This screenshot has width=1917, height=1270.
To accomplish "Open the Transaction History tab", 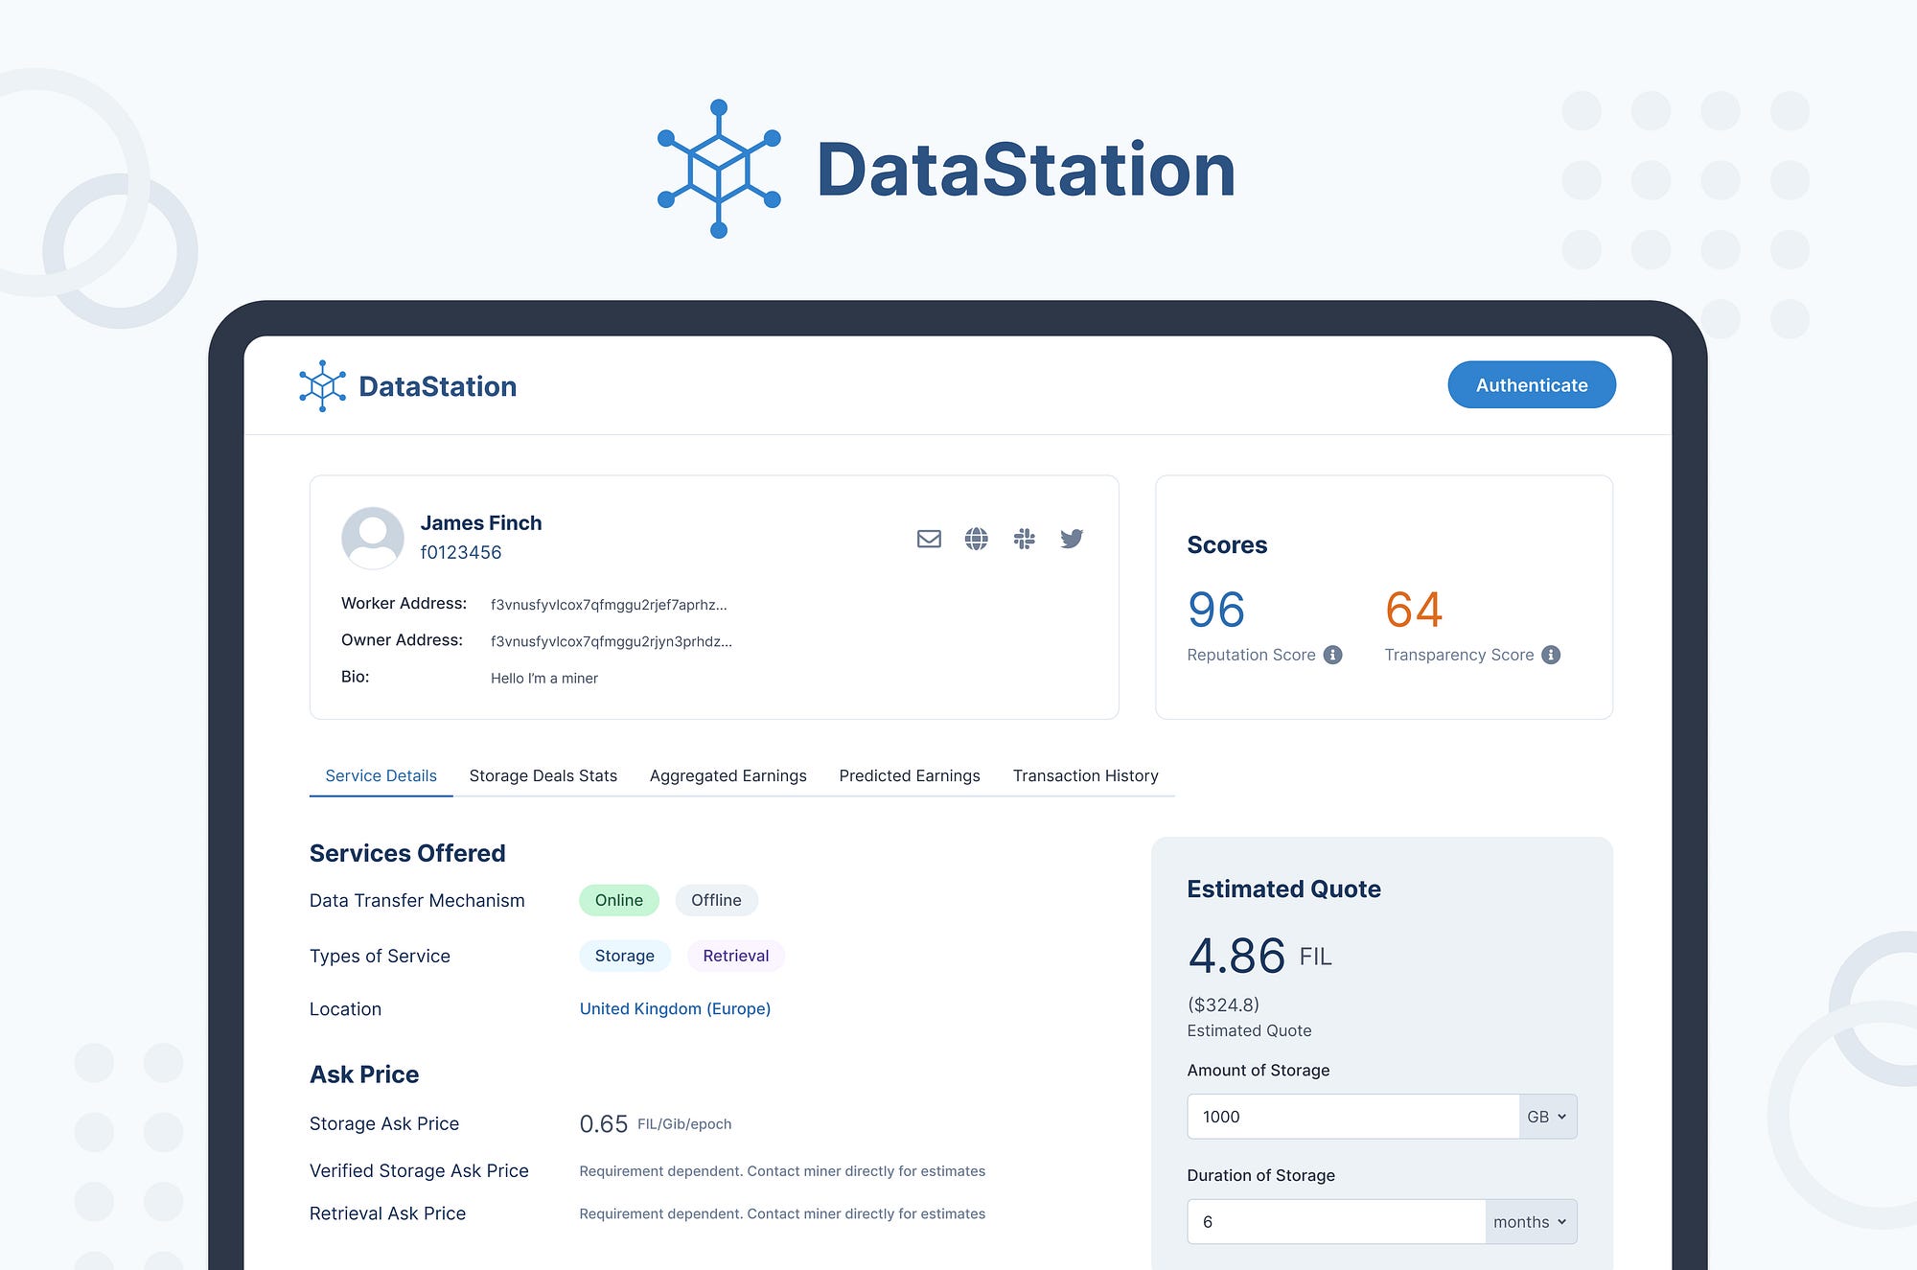I will point(1085,775).
